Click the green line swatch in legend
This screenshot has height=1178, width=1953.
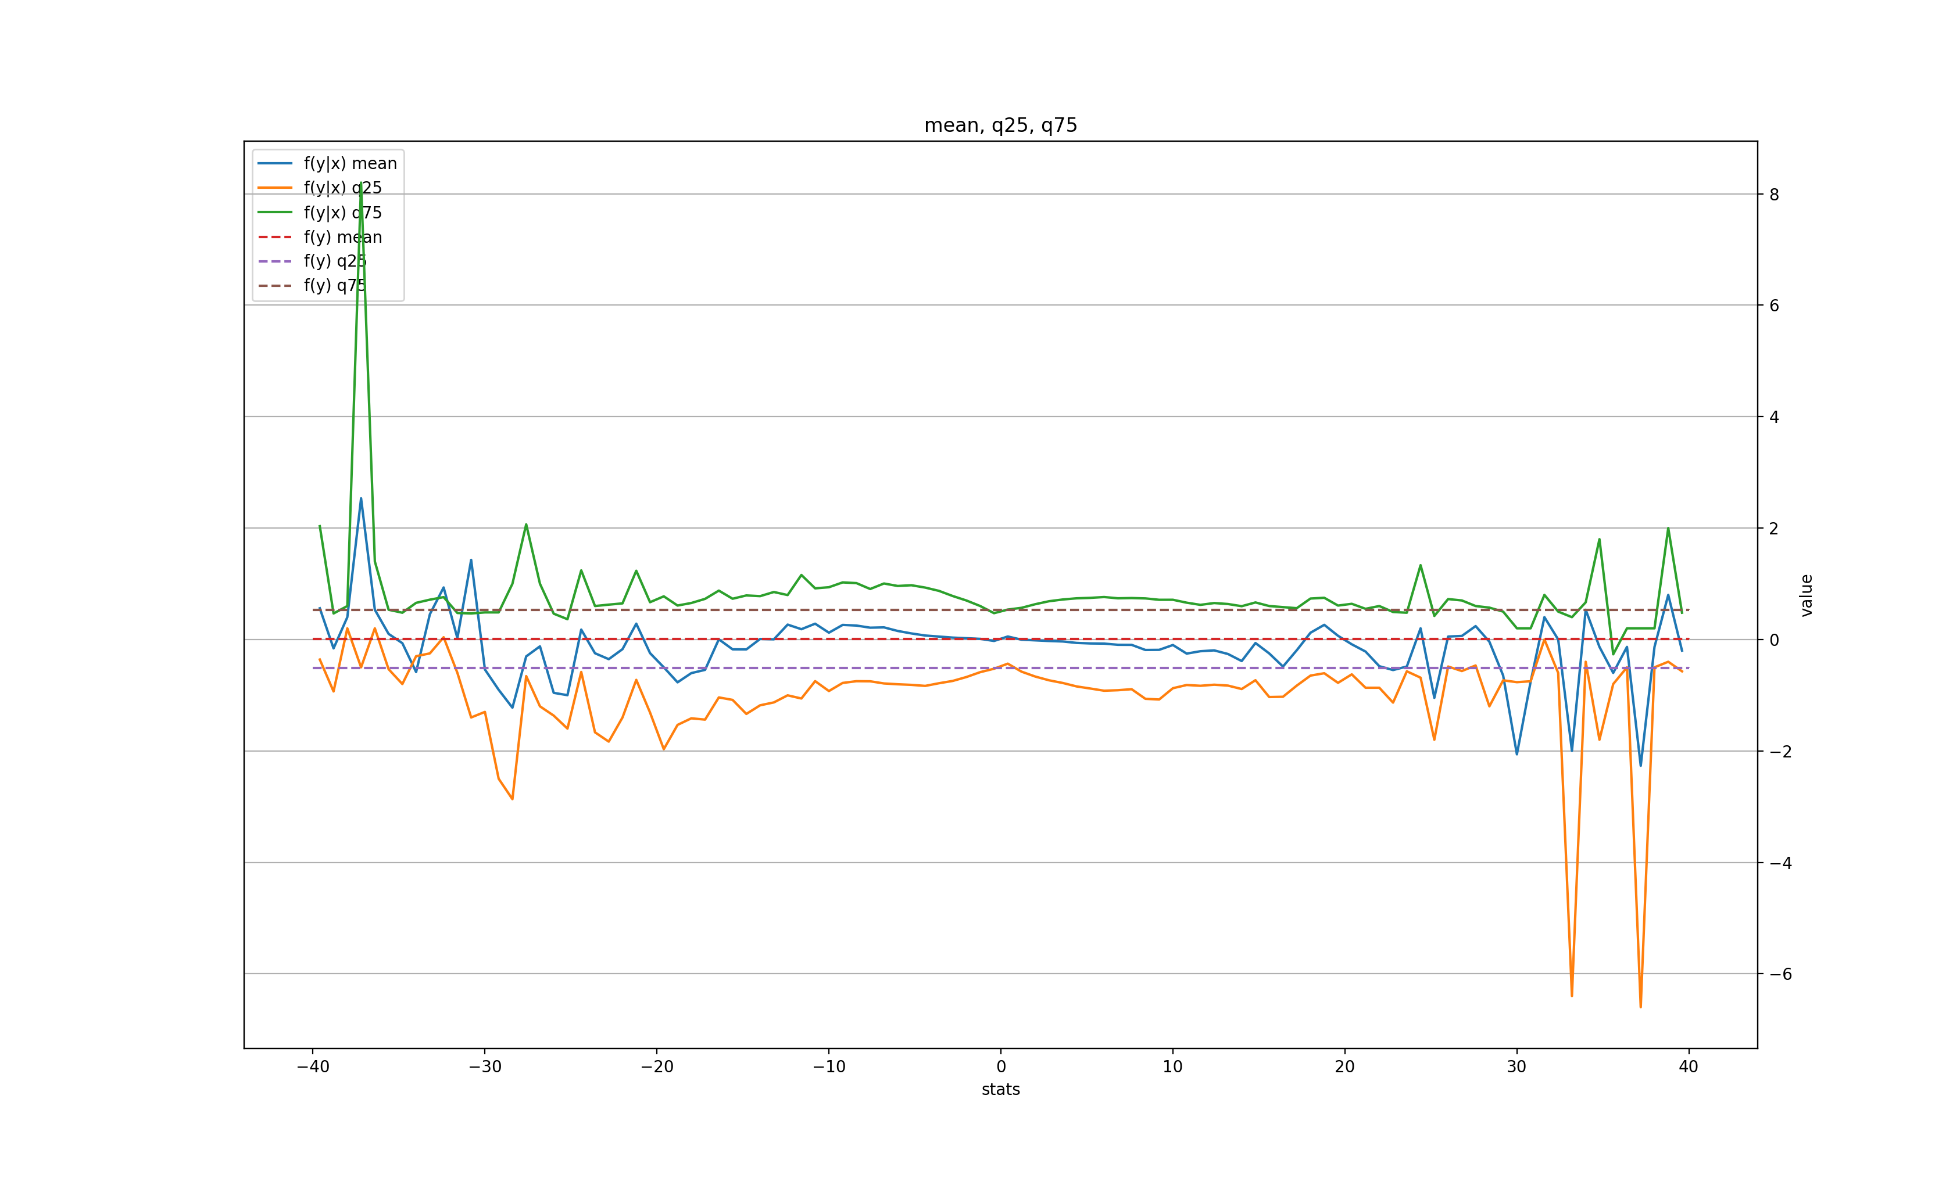pyautogui.click(x=275, y=213)
